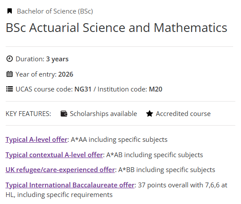The width and height of the screenshot is (241, 204).
Task: Select the BSc Actuarial Science and Mathematics heading
Action: point(116,28)
